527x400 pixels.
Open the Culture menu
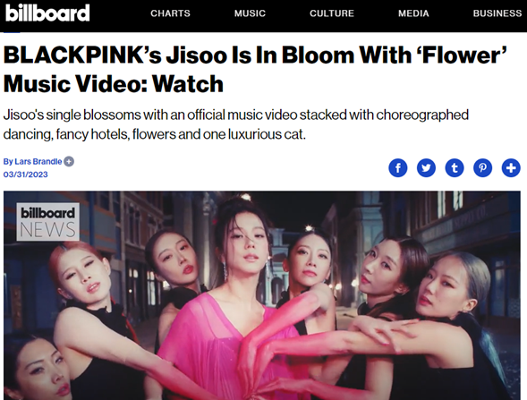pyautogui.click(x=332, y=13)
